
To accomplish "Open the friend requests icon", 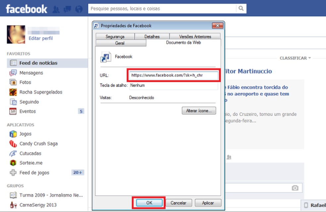I will click(56, 9).
